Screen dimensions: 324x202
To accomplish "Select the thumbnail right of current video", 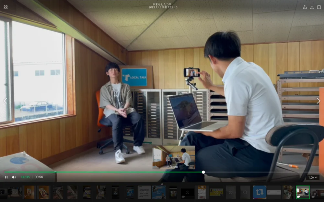I will (317, 192).
